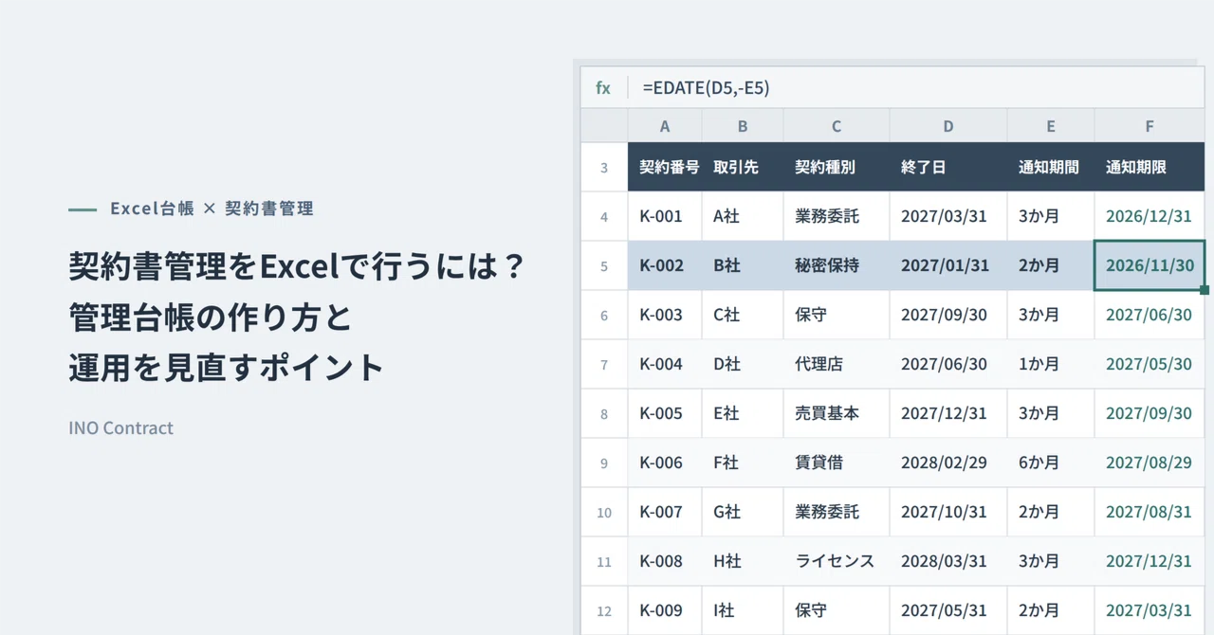Screen dimensions: 1214x635
Task: Click the 6か月 notice period cell
Action: tap(1051, 463)
